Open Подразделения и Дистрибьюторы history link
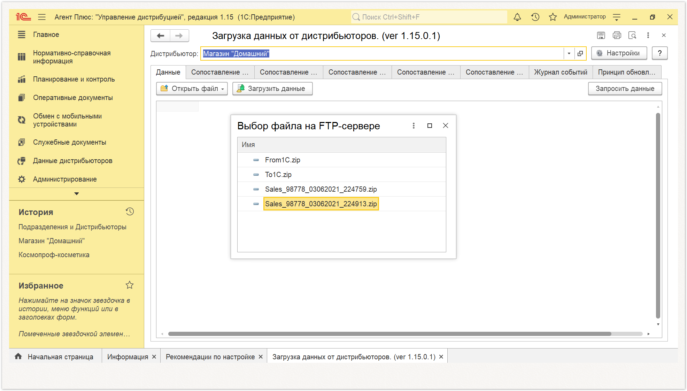 pyautogui.click(x=72, y=227)
